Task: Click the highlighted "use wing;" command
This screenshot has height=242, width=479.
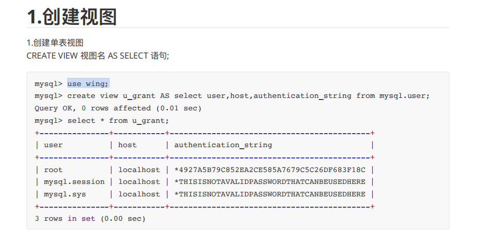Action: click(88, 83)
